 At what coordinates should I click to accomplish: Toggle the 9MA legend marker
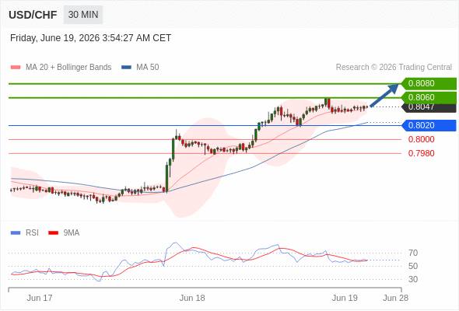53,233
